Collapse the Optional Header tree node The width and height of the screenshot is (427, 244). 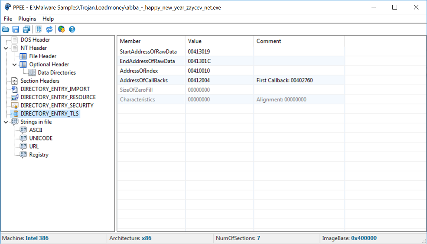[15, 65]
